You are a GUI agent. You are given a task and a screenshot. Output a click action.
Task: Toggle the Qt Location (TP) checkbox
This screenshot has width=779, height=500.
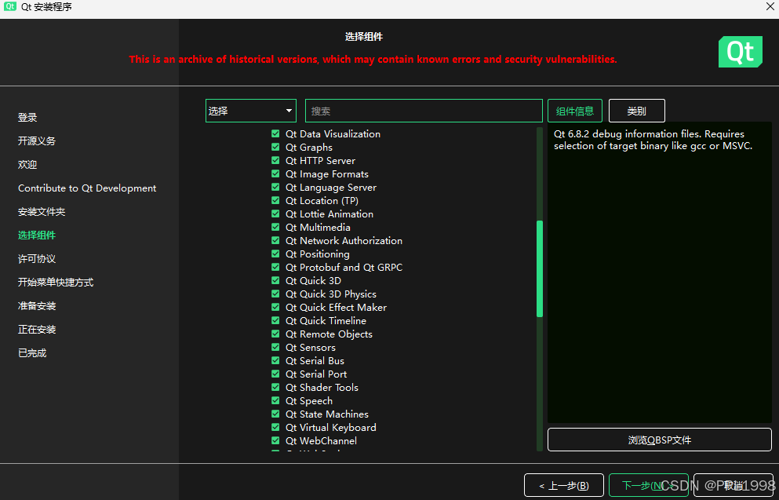(x=275, y=200)
